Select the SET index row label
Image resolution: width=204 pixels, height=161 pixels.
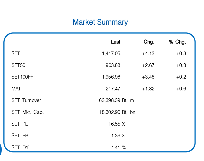pos(16,54)
